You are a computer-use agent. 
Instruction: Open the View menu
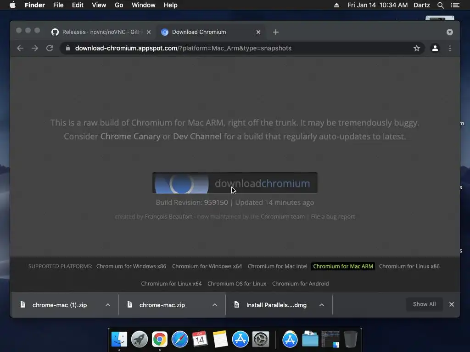(x=99, y=5)
